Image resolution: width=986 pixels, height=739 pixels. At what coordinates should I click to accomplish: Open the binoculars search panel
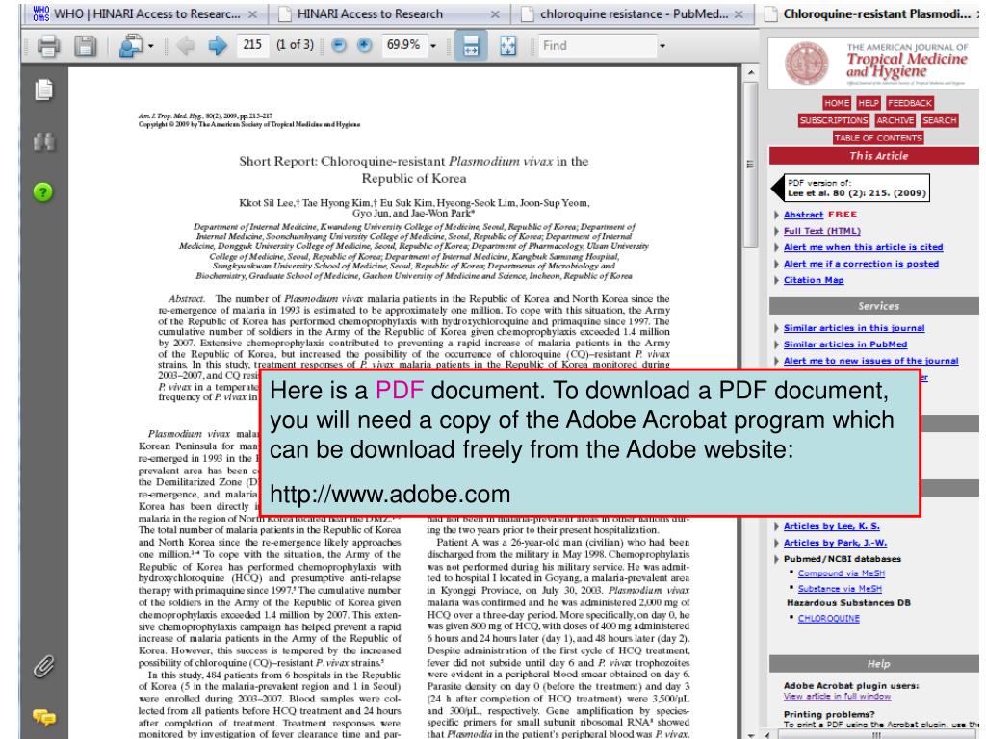43,141
